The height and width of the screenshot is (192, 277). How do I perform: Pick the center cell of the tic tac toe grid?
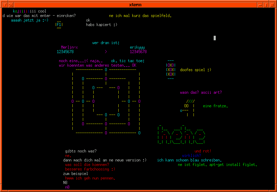click(171, 69)
